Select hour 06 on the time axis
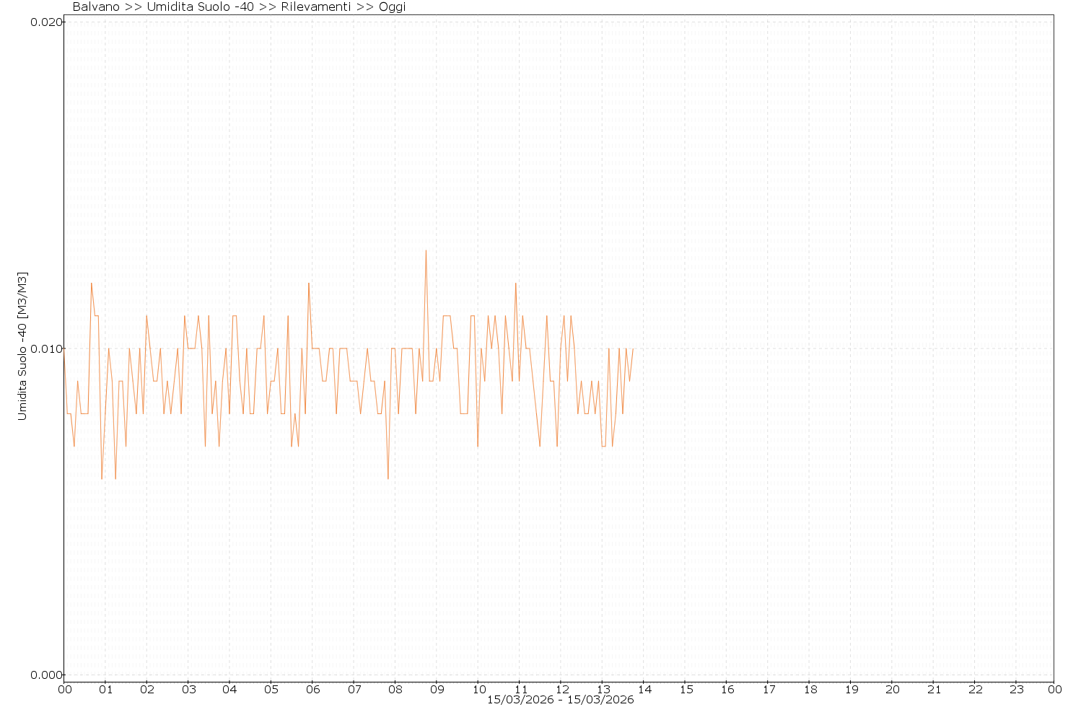The image size is (1068, 707). point(312,689)
